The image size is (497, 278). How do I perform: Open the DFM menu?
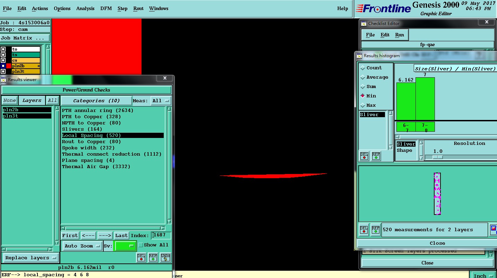pyautogui.click(x=106, y=8)
